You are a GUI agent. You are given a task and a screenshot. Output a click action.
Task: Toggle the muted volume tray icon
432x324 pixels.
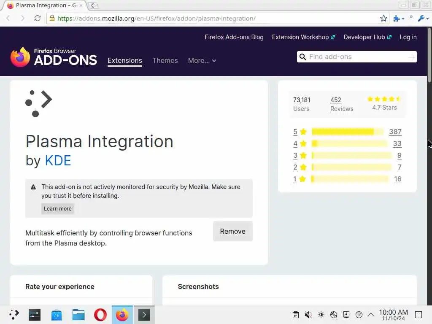pyautogui.click(x=308, y=315)
